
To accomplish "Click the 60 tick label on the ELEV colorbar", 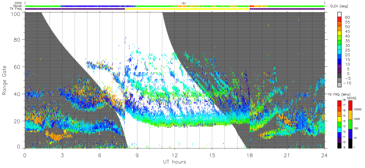I will point(347,17).
